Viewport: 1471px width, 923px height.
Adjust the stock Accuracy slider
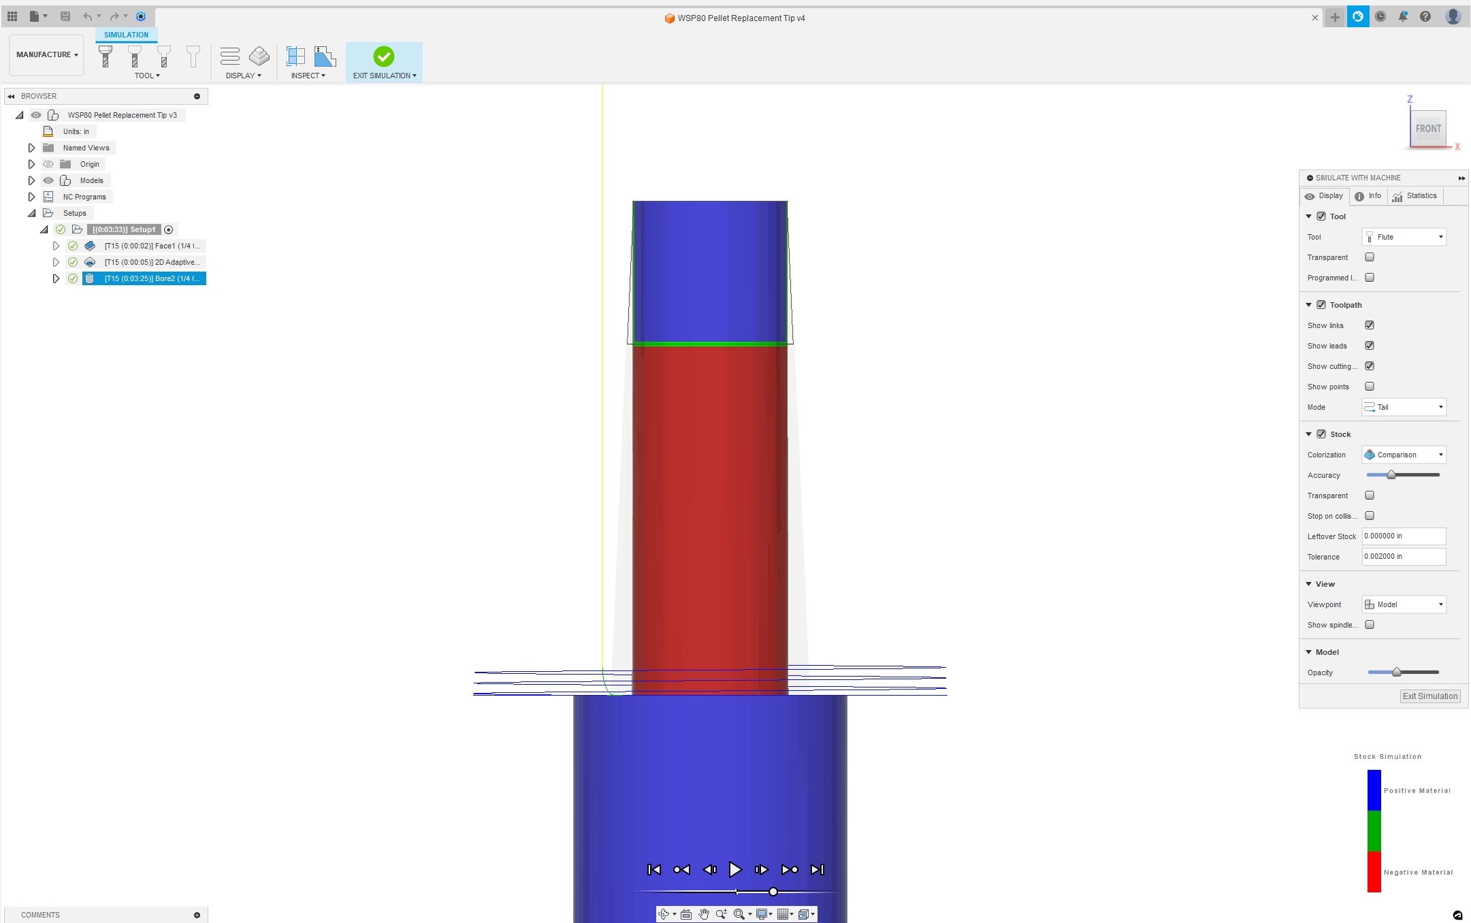(x=1391, y=475)
